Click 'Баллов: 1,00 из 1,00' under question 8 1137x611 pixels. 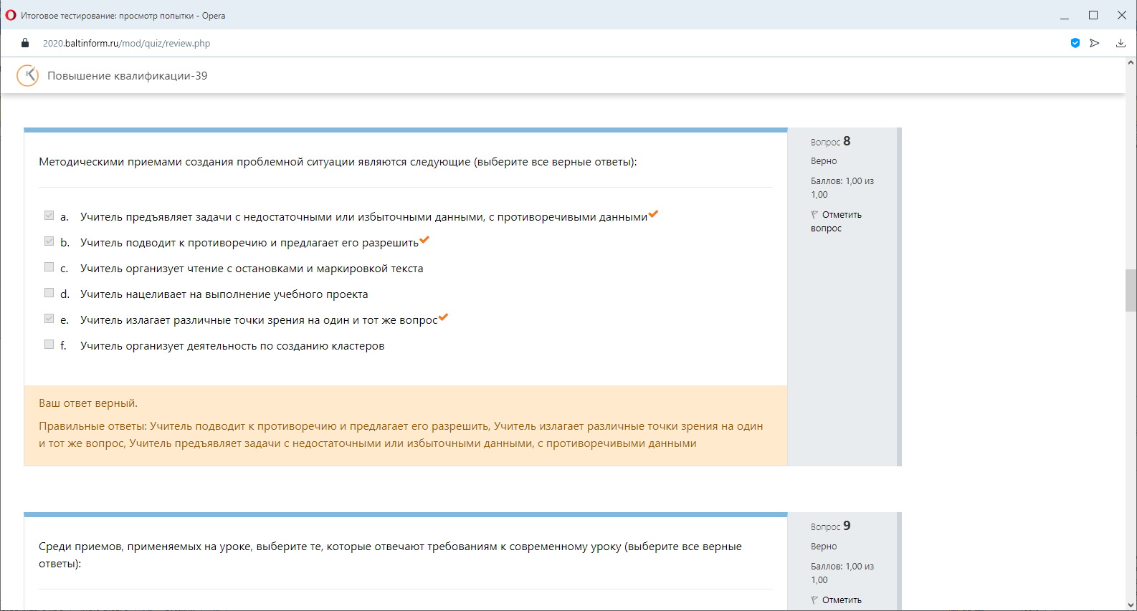(x=842, y=188)
